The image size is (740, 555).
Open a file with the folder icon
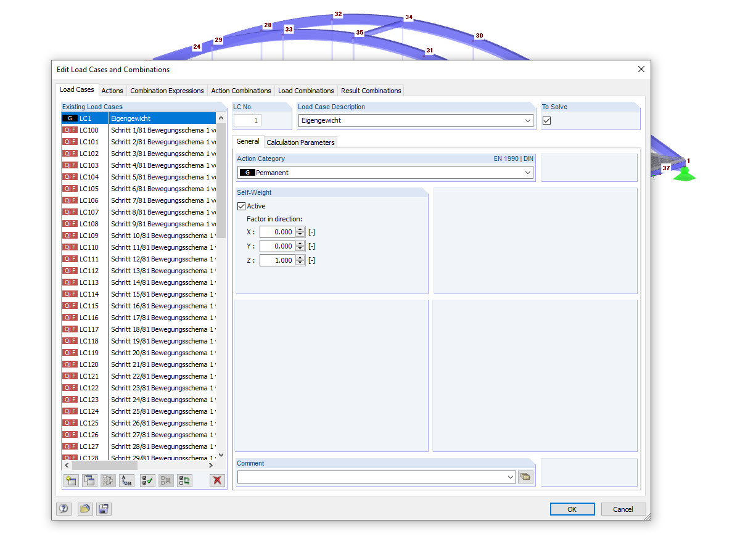(84, 509)
